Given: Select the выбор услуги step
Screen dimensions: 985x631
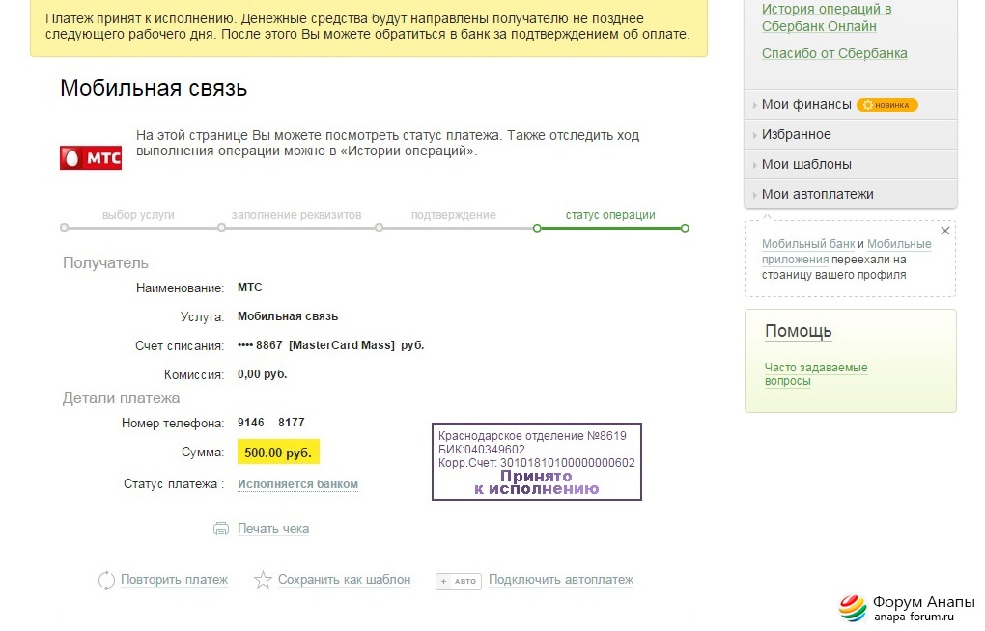Looking at the screenshot, I should coord(138,215).
